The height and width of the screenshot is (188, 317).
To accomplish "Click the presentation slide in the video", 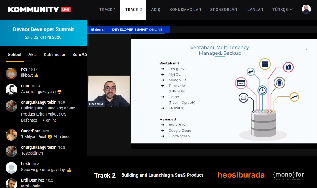I will coord(224,91).
